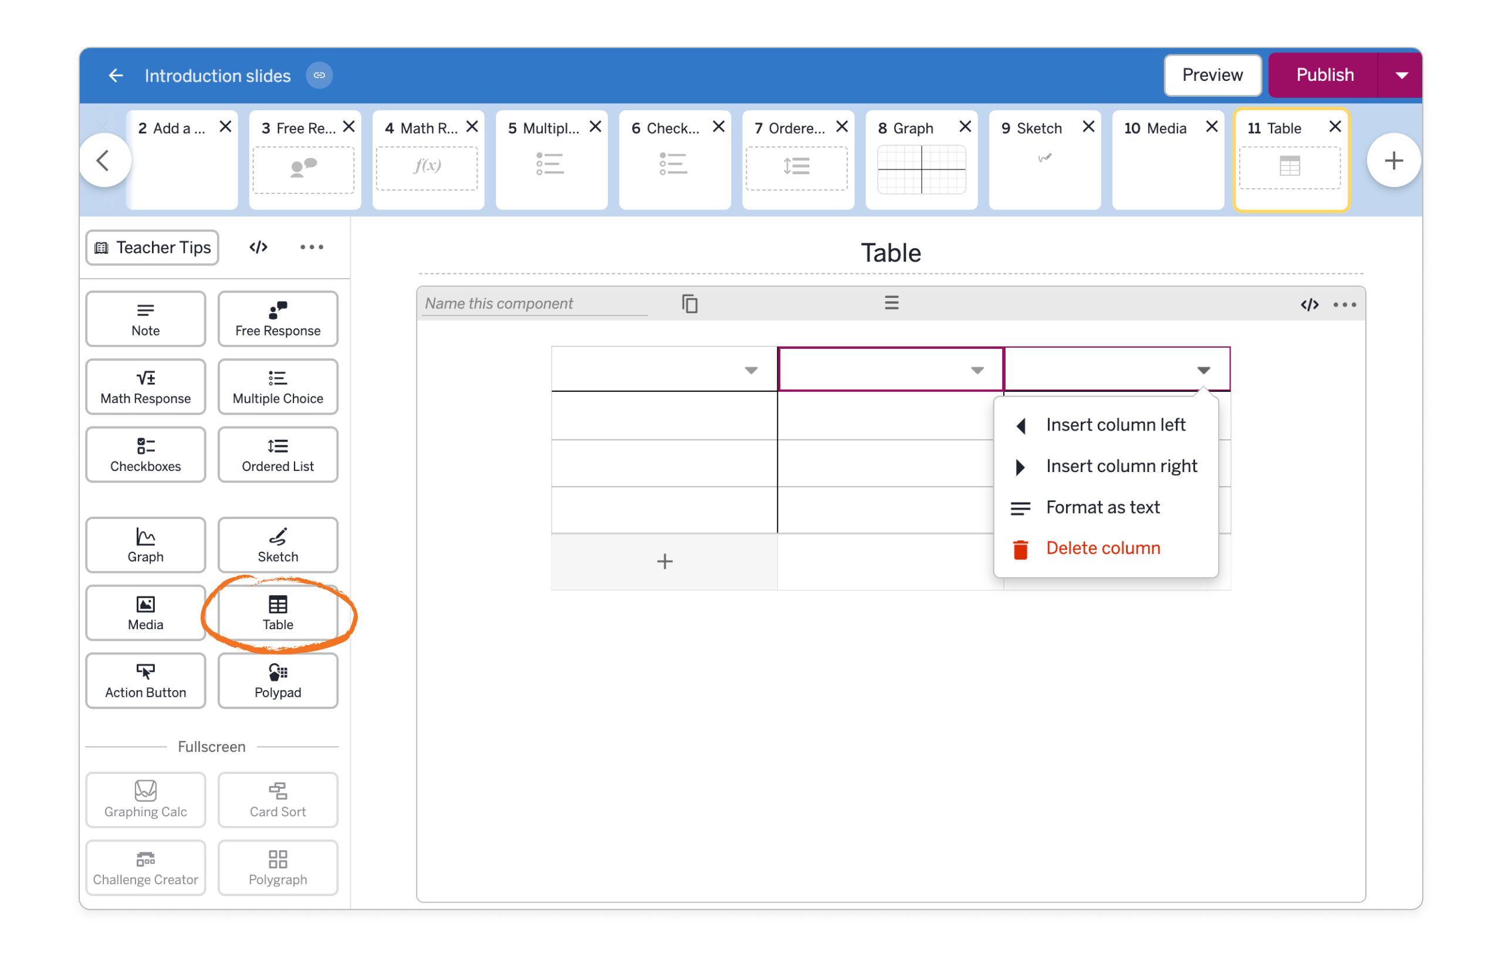Click the component drag handle icon
Screen dimensions: 1502x957
[891, 303]
